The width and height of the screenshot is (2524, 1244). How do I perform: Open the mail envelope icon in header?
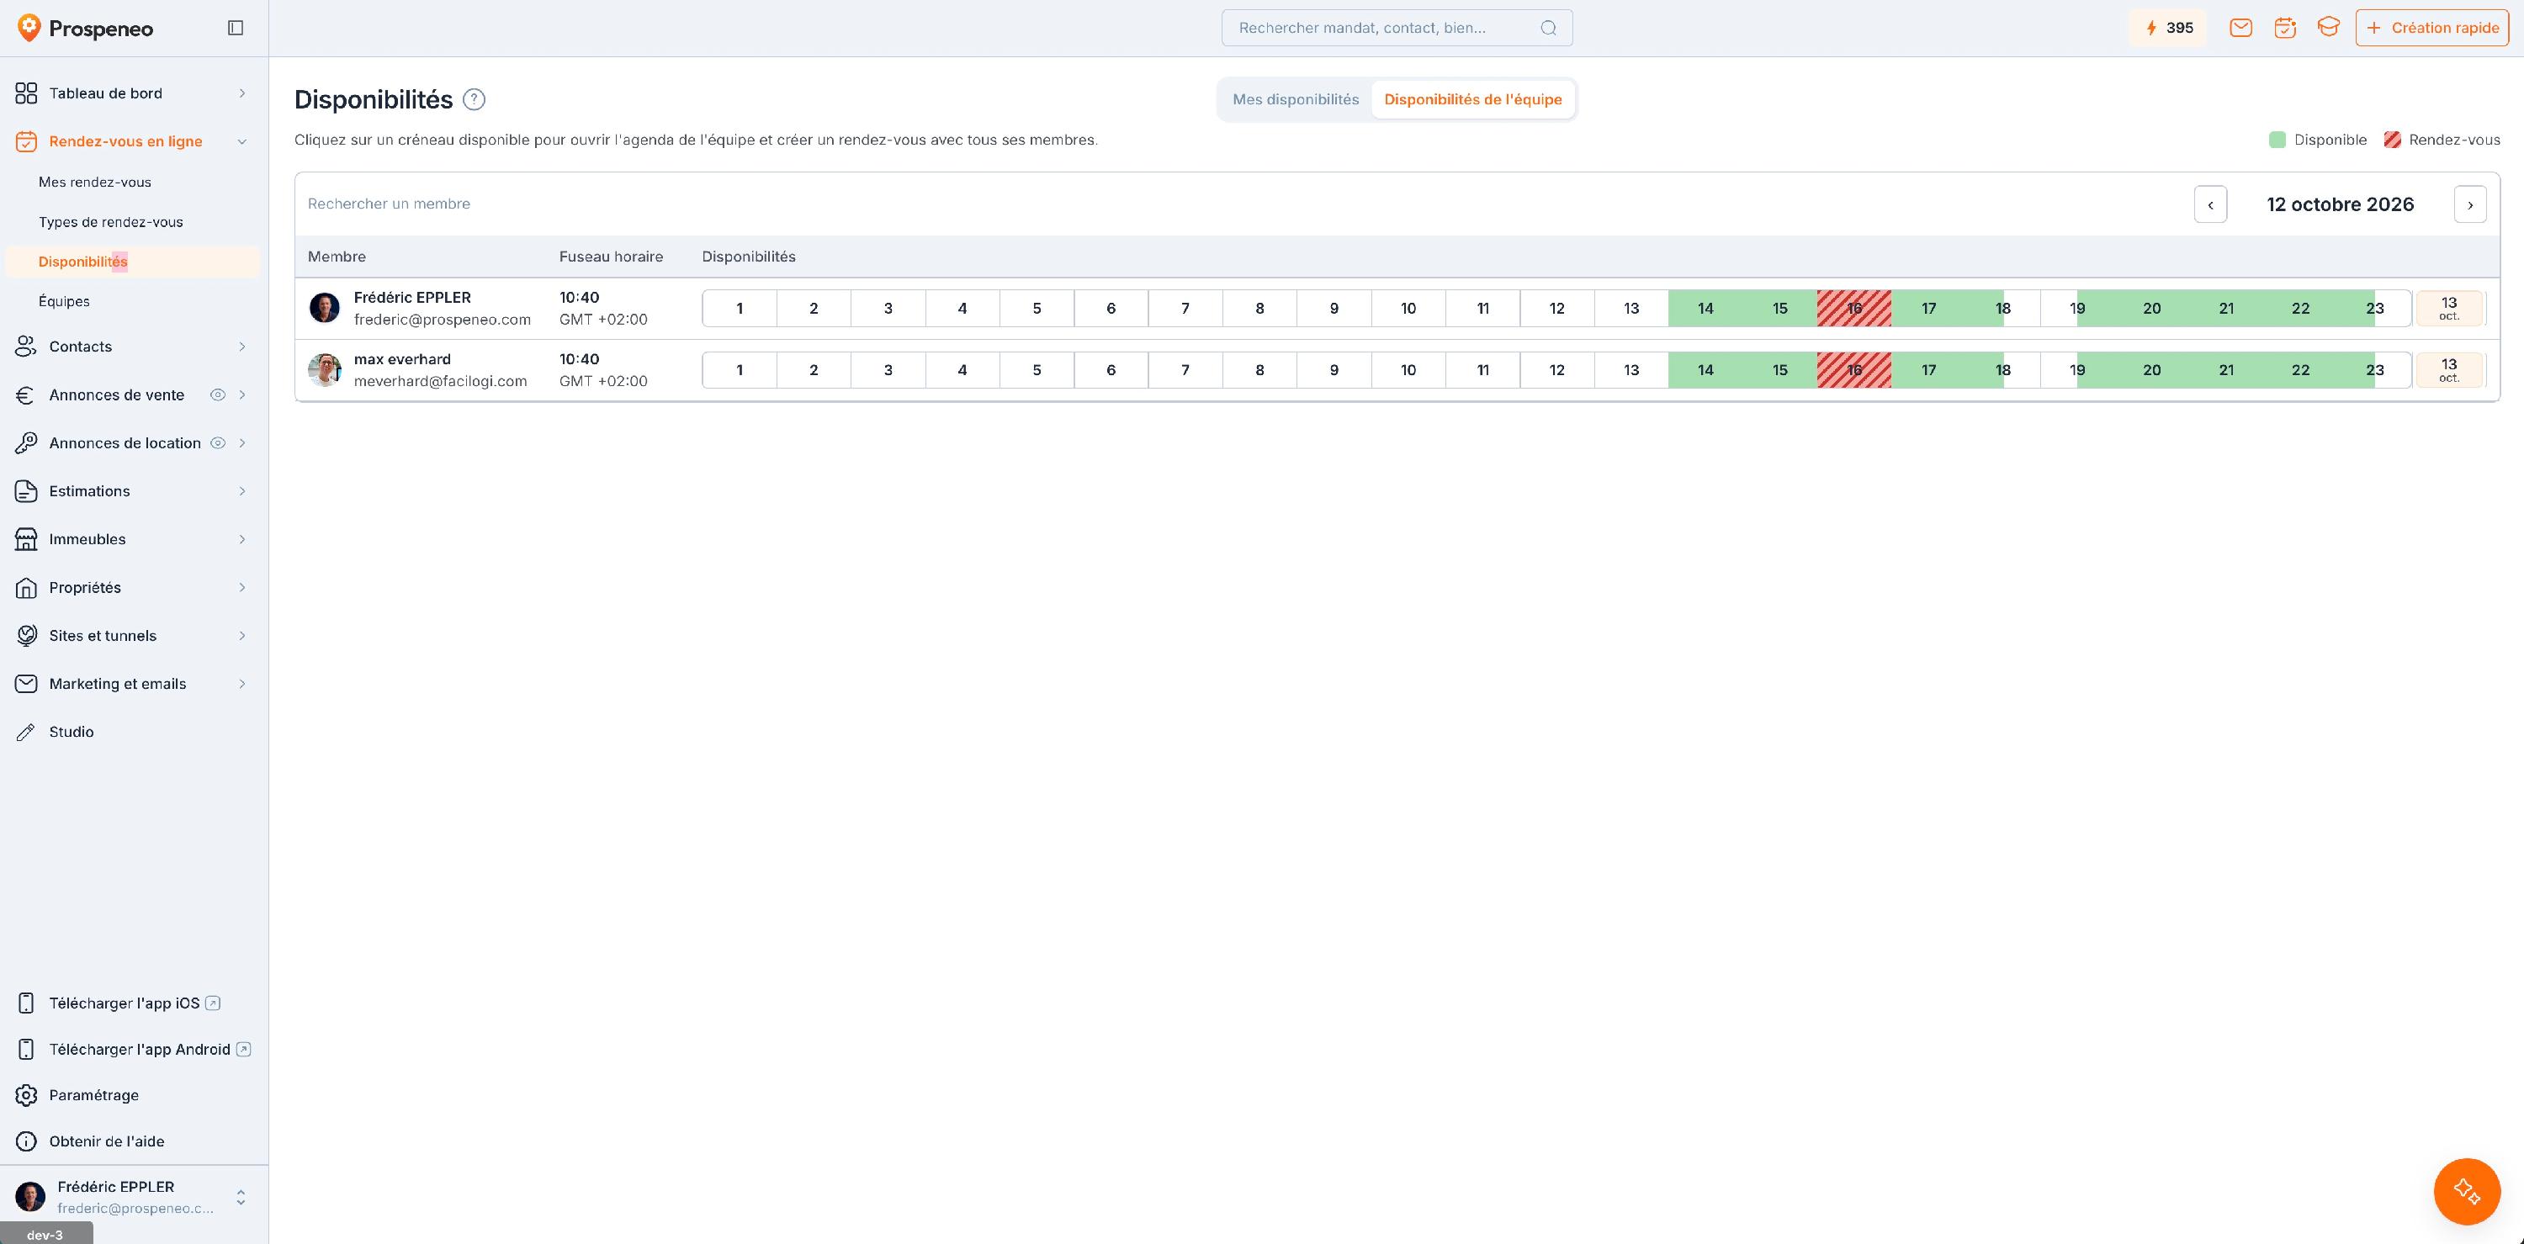tap(2240, 28)
